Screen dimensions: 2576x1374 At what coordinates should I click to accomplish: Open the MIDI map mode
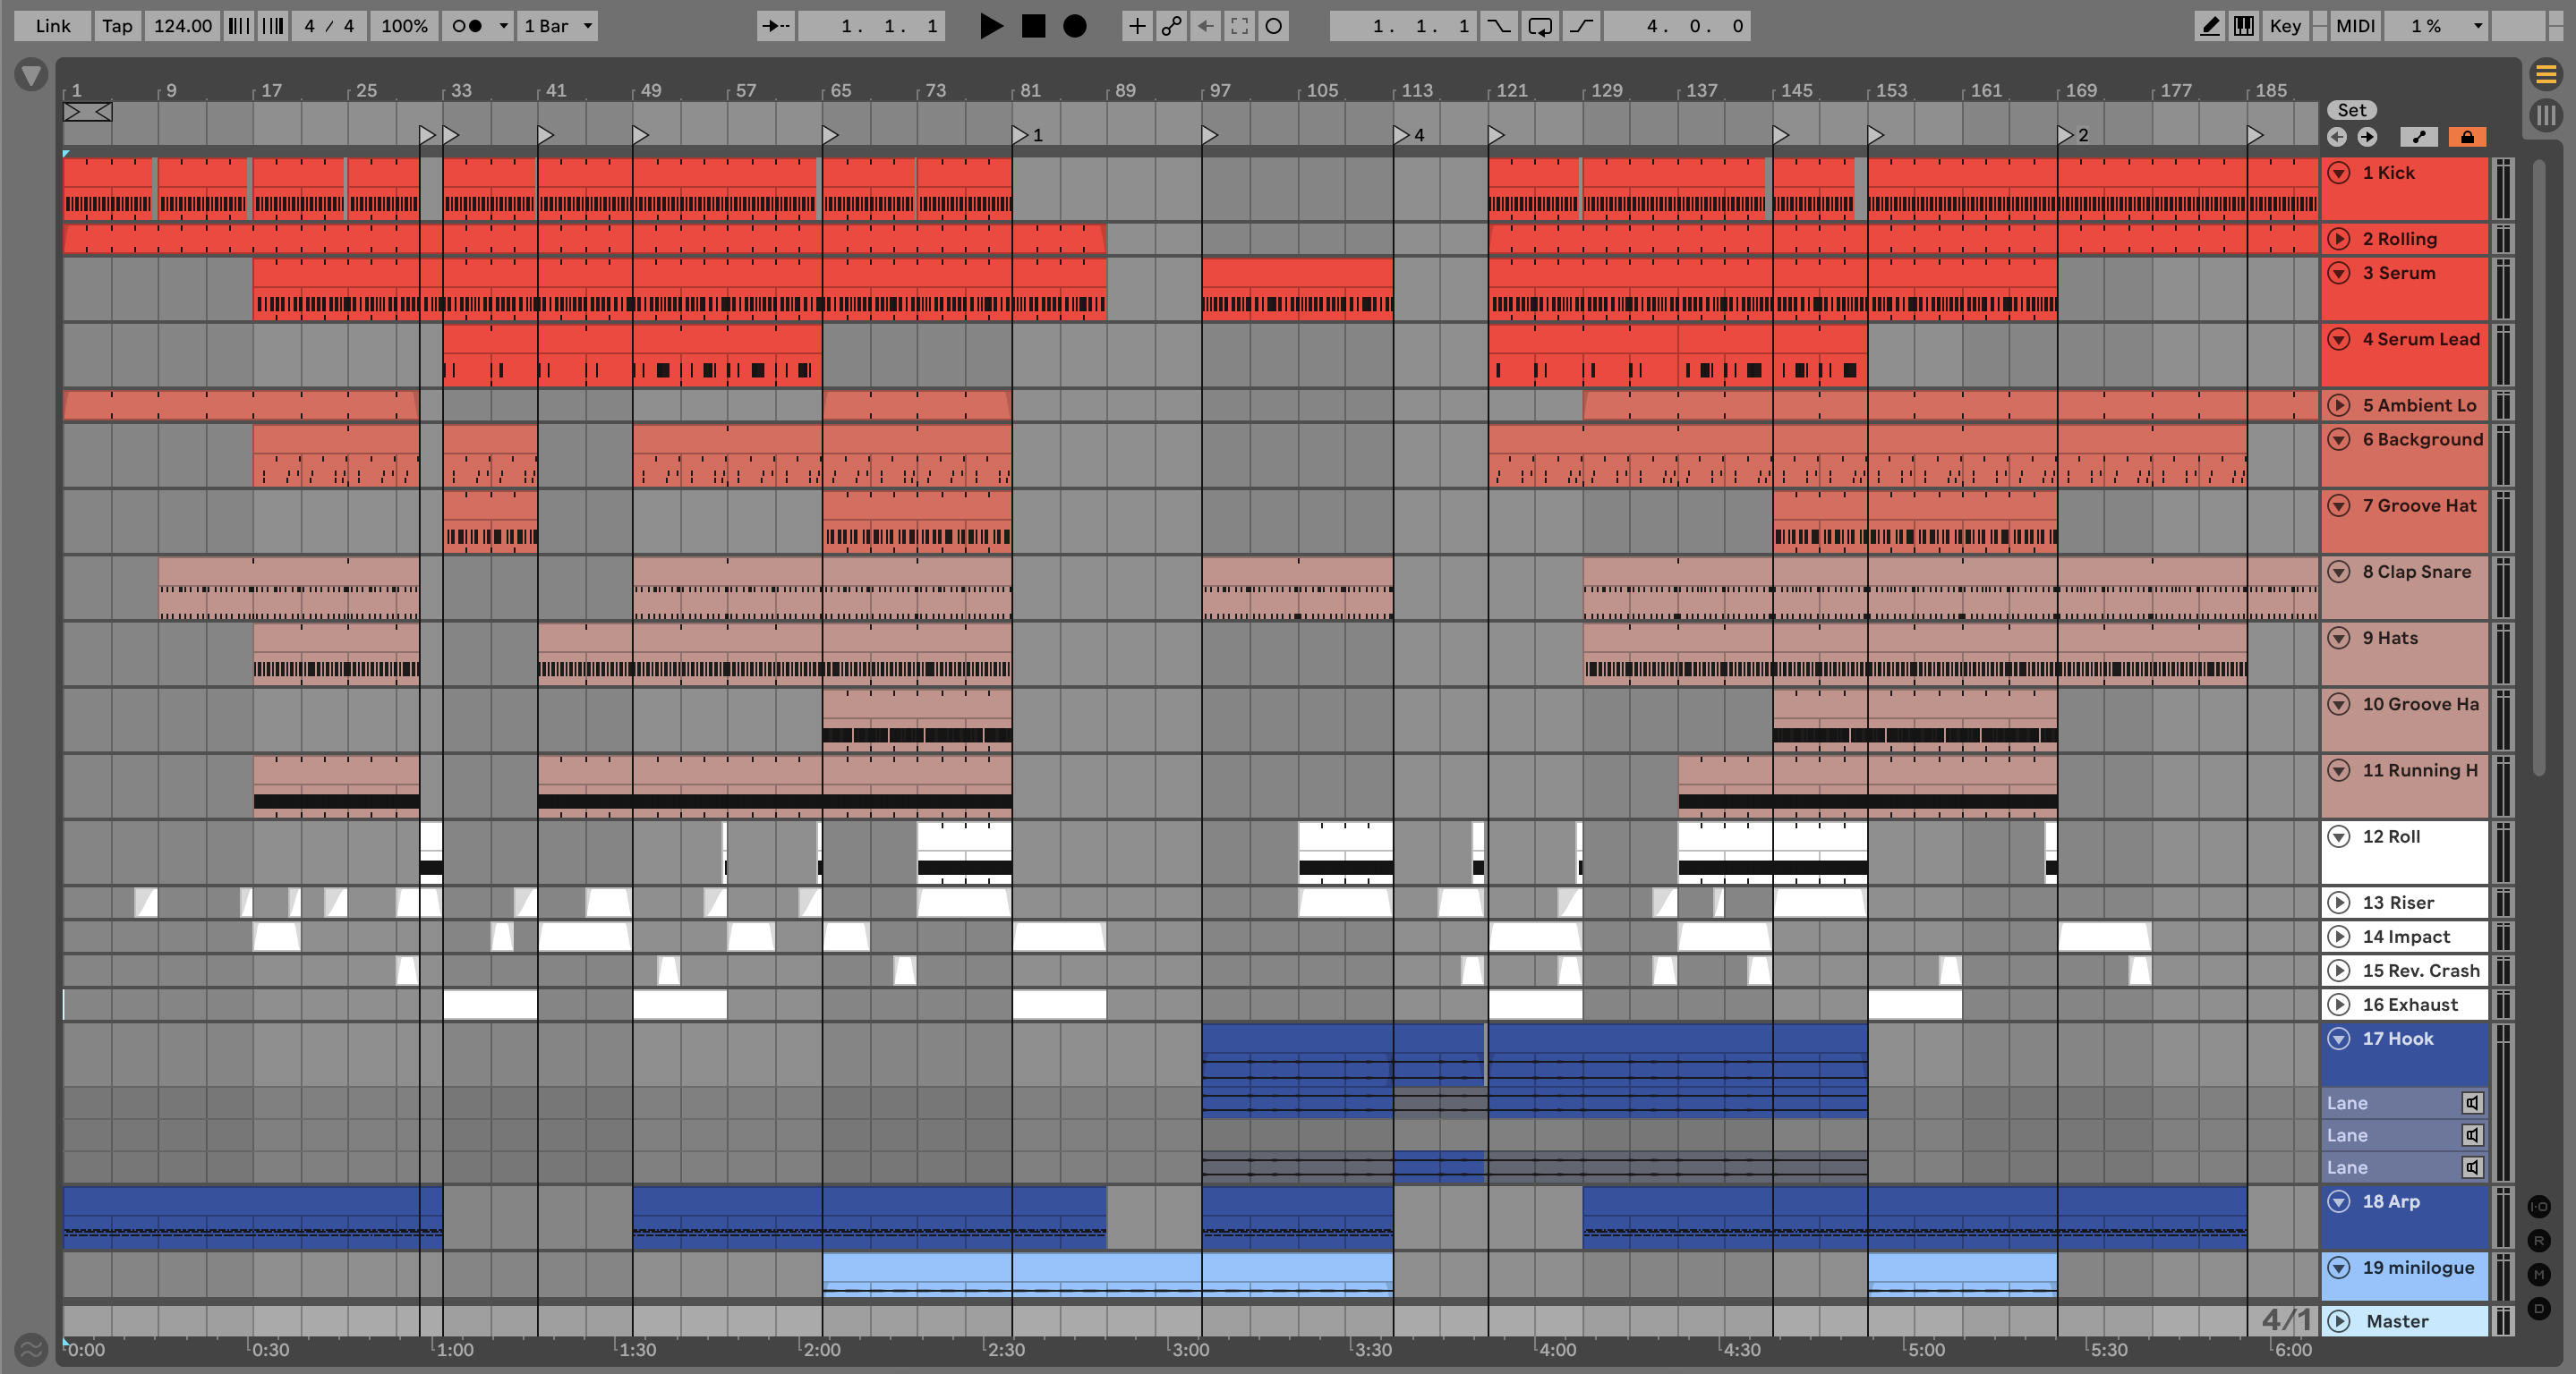coord(2354,26)
